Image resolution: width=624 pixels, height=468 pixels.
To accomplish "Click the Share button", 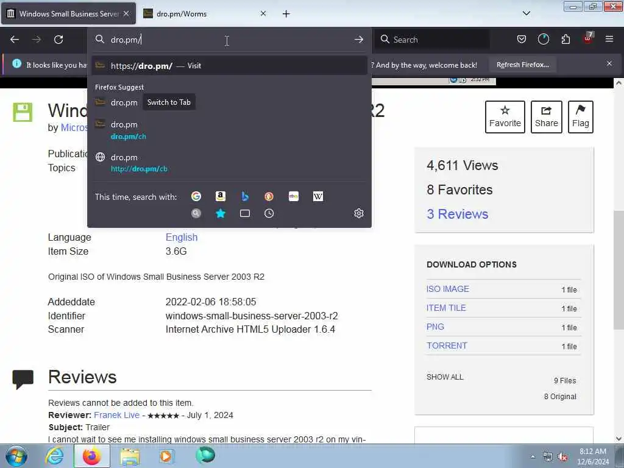I will [547, 116].
